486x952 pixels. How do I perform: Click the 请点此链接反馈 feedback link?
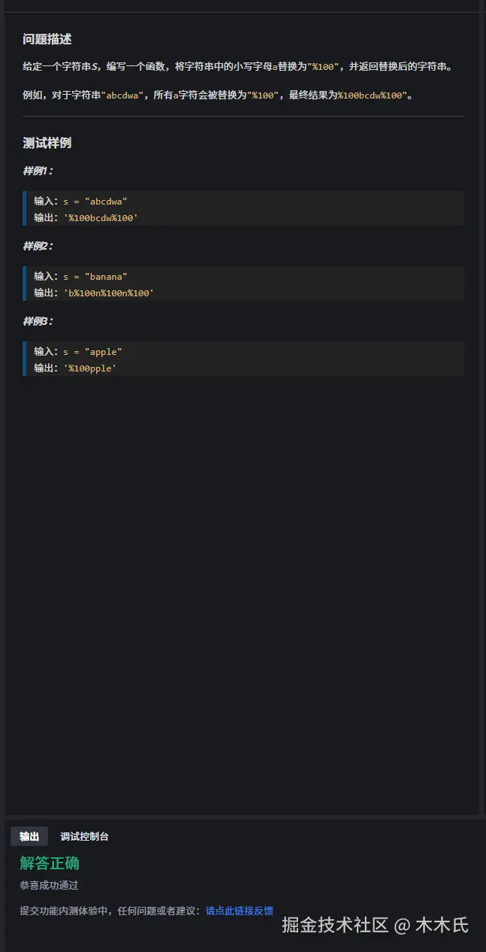239,911
